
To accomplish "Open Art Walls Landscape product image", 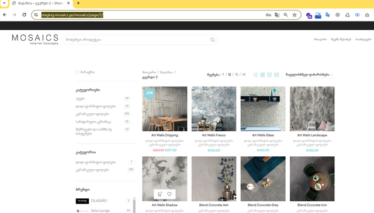I will (312, 109).
